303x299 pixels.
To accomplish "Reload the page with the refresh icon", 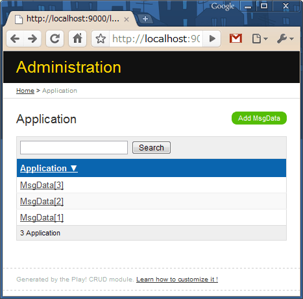I will pyautogui.click(x=55, y=39).
